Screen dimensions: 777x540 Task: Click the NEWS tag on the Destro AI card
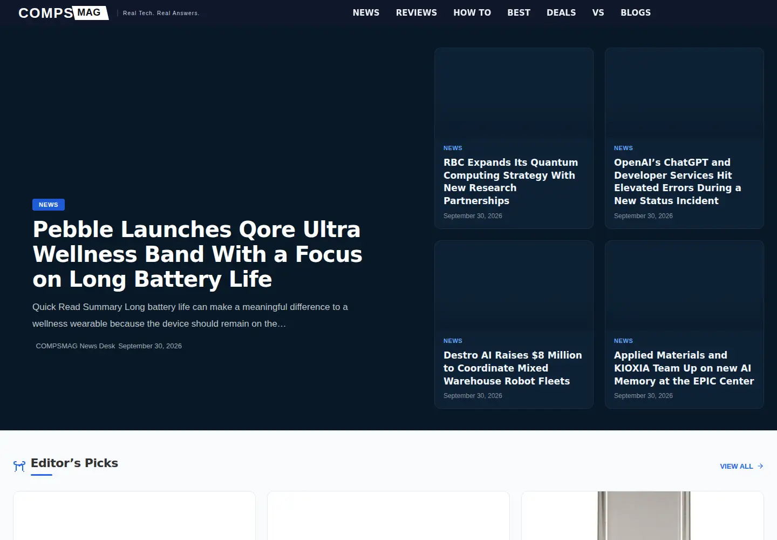click(x=453, y=341)
